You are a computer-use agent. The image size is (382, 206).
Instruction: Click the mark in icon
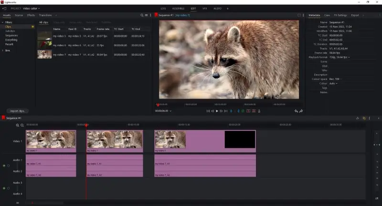pyautogui.click(x=231, y=111)
